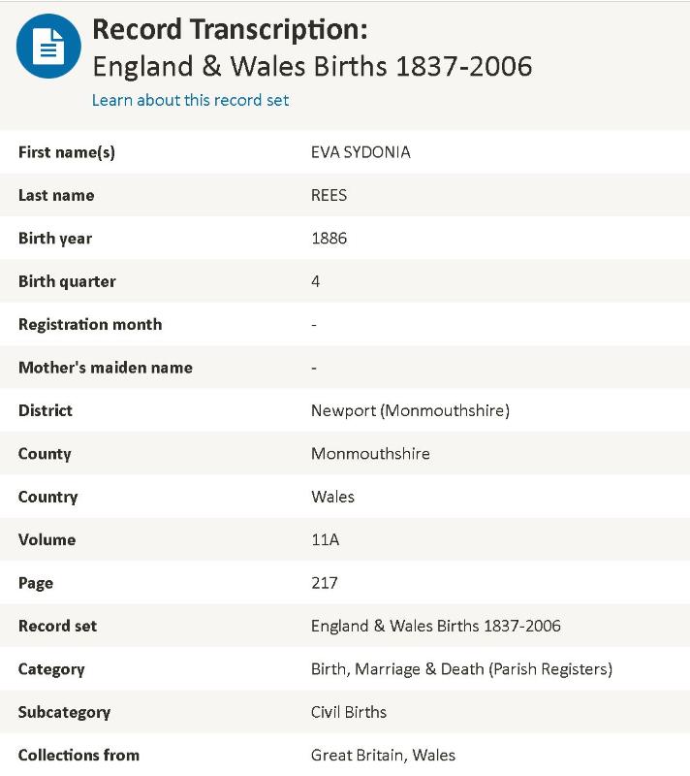The height and width of the screenshot is (776, 690).
Task: Click the "Mother's maiden name" label
Action: [106, 368]
